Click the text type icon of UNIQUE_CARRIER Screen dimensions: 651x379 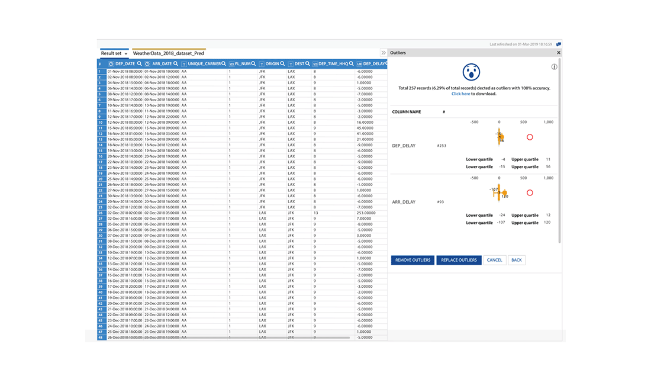(184, 64)
